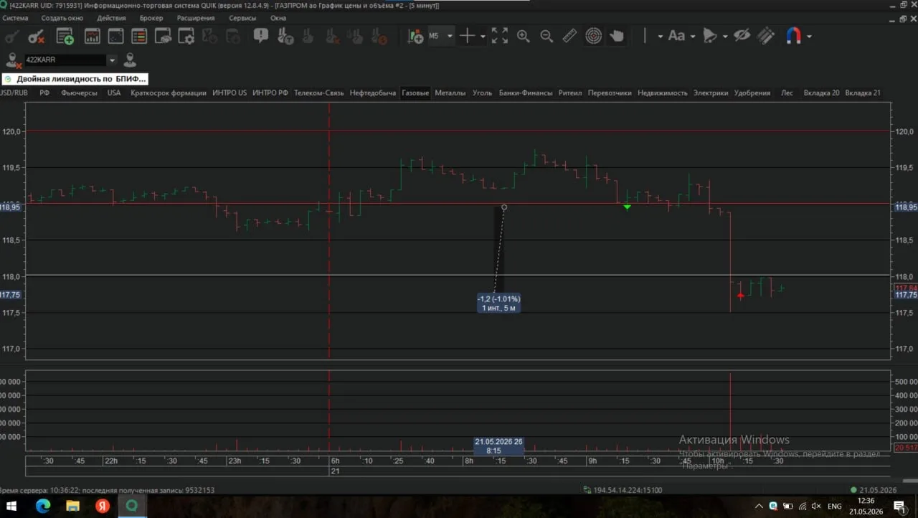Screen dimensions: 918x518
Task: Create new table window with green plus
Action: click(x=65, y=36)
